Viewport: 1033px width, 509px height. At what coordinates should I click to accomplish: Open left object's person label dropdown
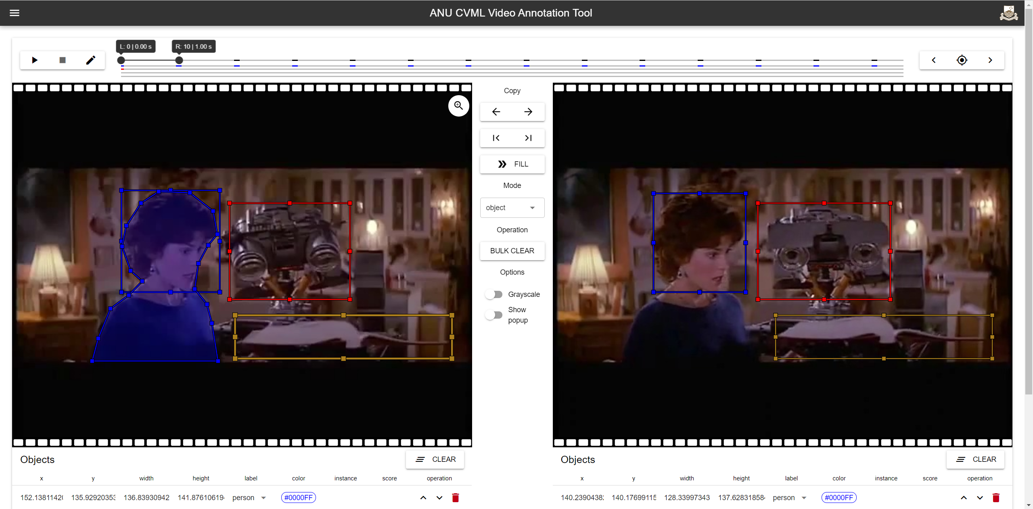coord(249,498)
